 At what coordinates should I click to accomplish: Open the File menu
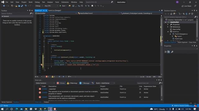(x=7, y=2)
